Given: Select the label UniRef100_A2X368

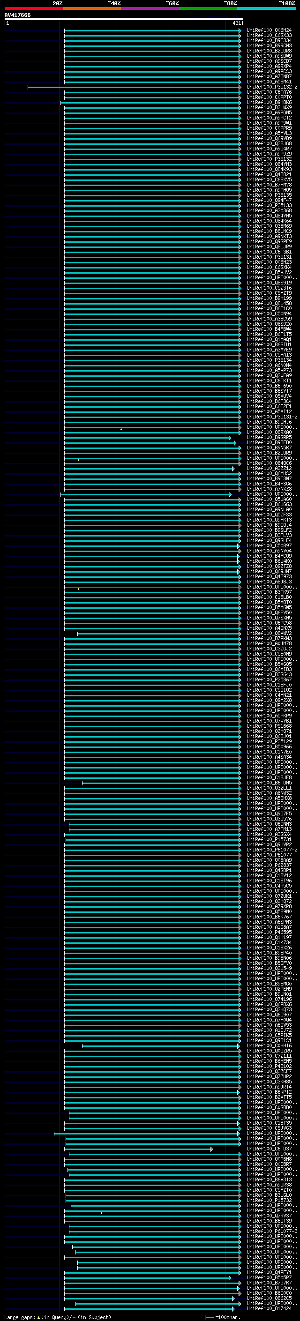Looking at the screenshot, I should 269,211.
